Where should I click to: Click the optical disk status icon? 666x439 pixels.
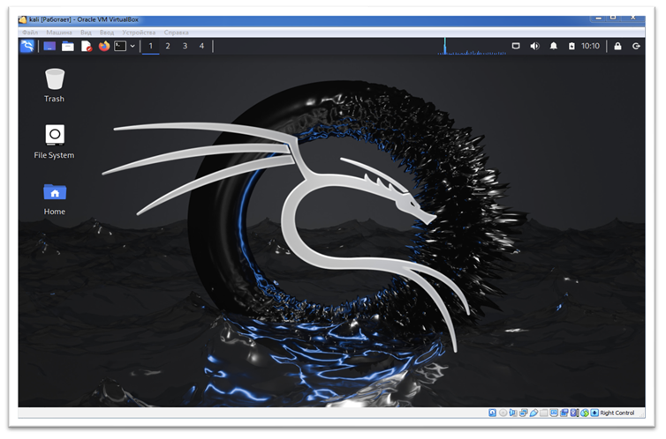pyautogui.click(x=503, y=413)
